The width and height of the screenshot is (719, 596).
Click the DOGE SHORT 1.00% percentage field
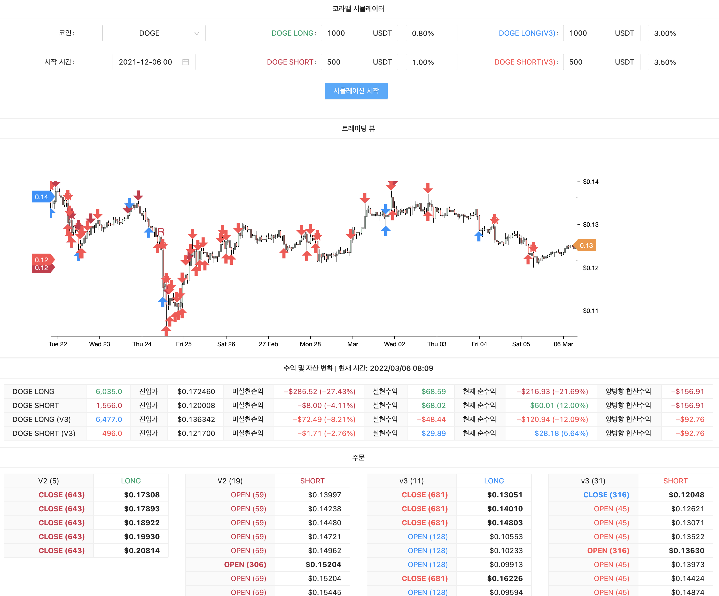coord(431,62)
